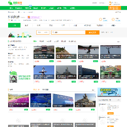Viewport: 127px width, 127px height.
Task: Click green button under the seaside cliff card
Action: click(74, 61)
